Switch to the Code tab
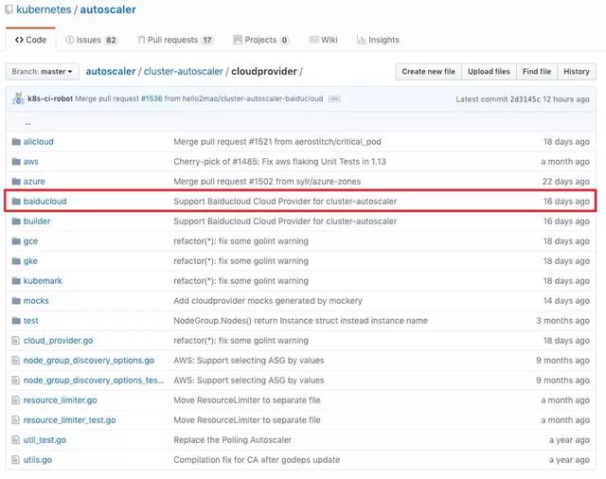Image resolution: width=606 pixels, height=479 pixels. point(30,40)
